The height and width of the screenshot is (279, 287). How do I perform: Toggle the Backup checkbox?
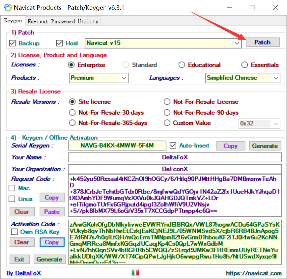(x=12, y=43)
